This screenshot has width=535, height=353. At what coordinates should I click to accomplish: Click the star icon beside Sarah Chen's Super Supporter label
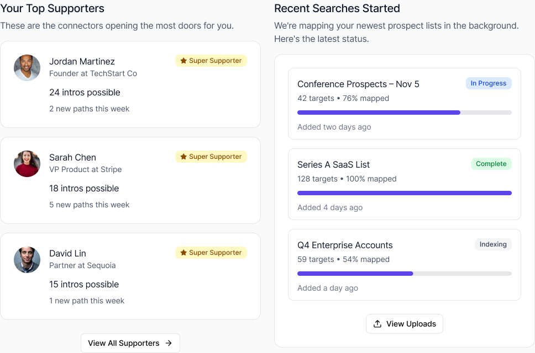tap(183, 157)
